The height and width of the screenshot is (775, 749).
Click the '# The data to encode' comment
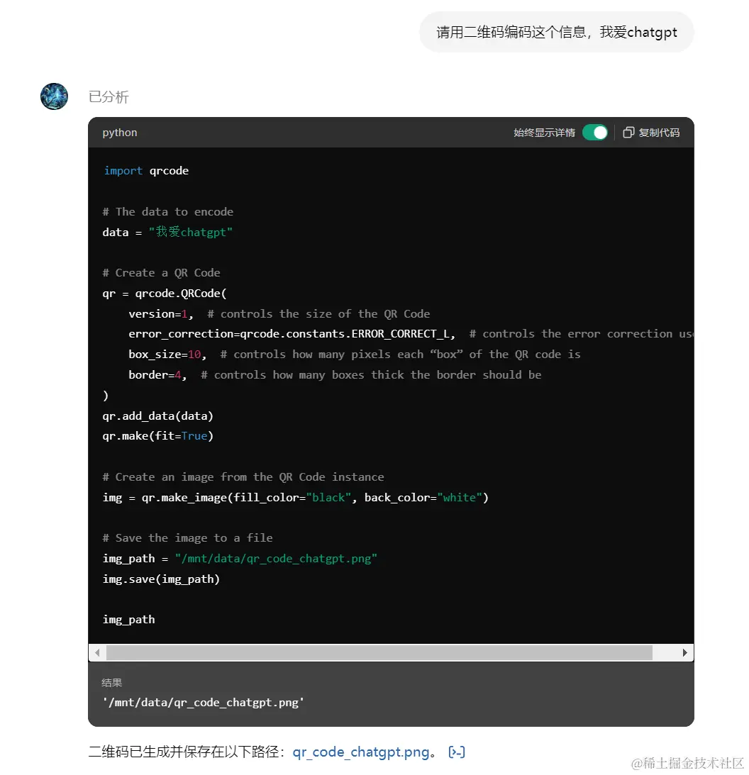pos(167,211)
